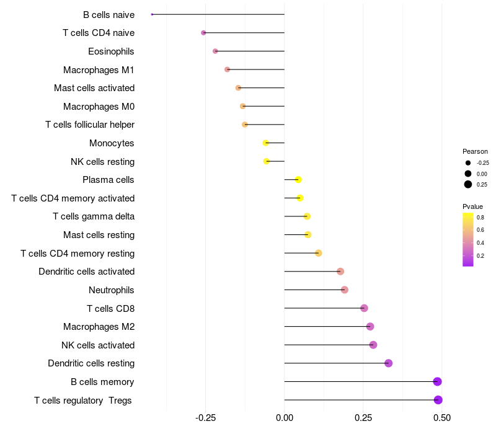Image resolution: width=496 pixels, height=434 pixels.
Task: Click the T cells CD8 label
Action: pos(111,308)
